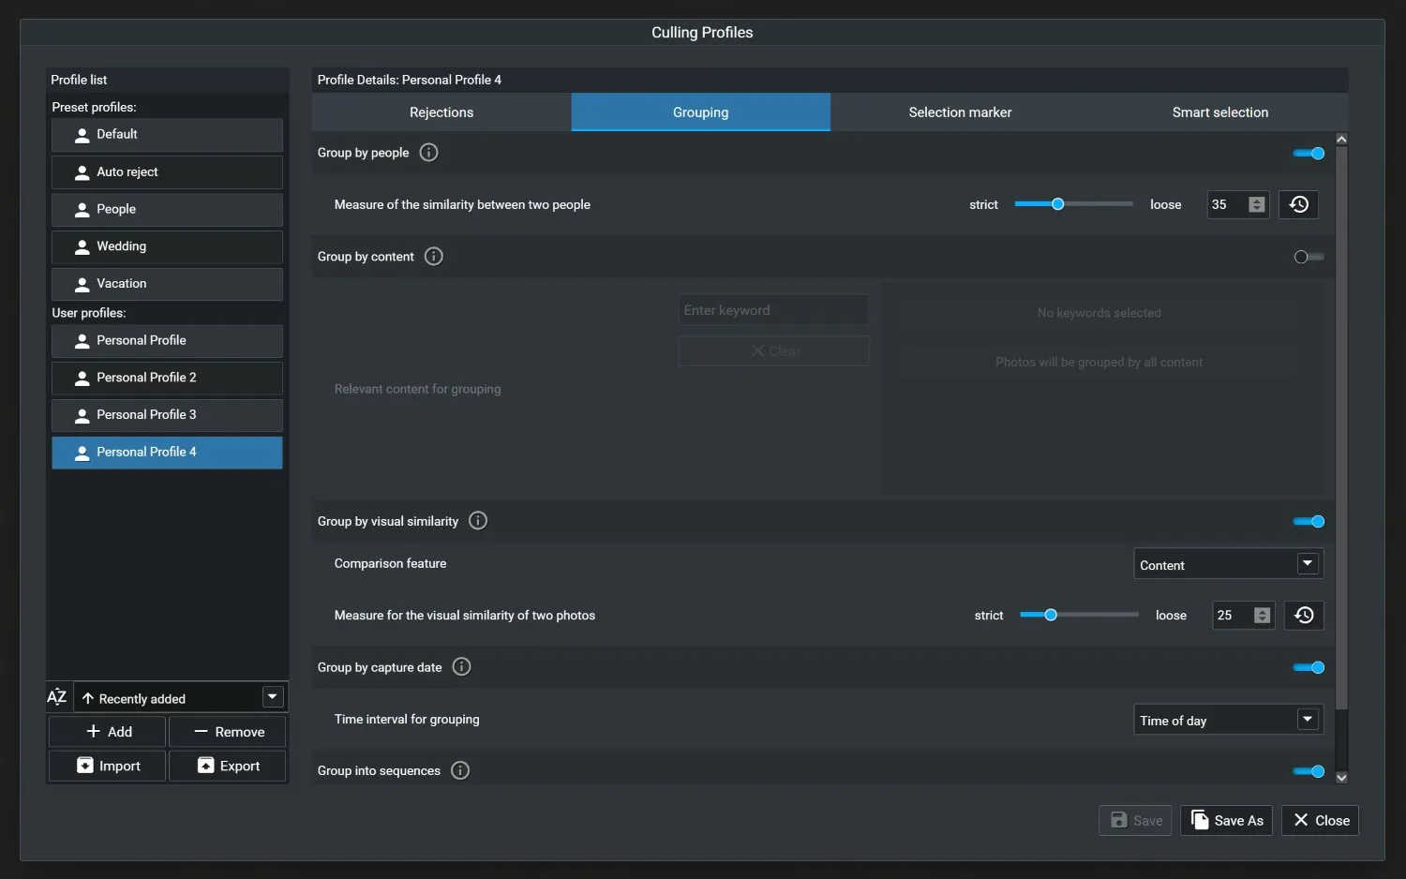Enable the Group by content toggle
This screenshot has width=1406, height=879.
[x=1308, y=257]
